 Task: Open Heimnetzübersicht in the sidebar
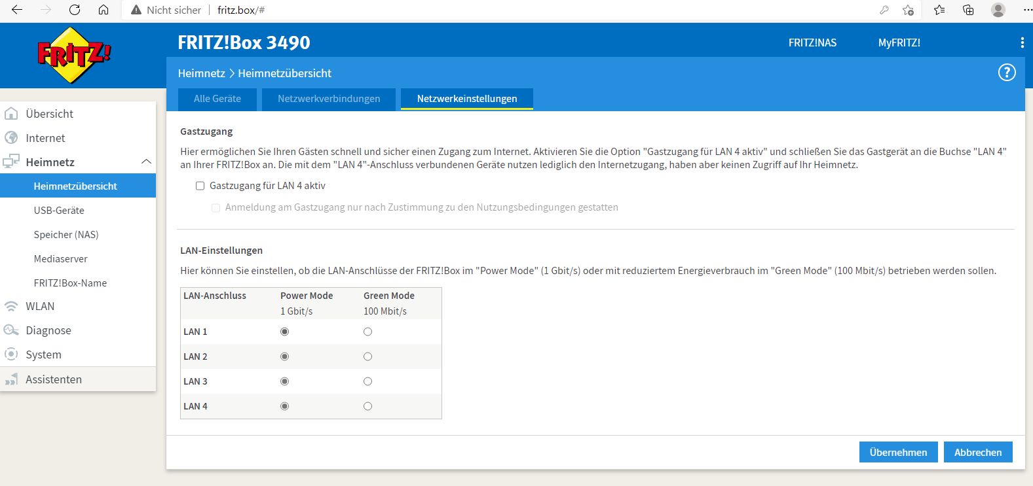point(78,186)
